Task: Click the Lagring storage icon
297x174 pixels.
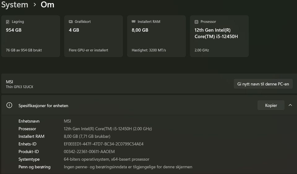Action: coord(7,22)
